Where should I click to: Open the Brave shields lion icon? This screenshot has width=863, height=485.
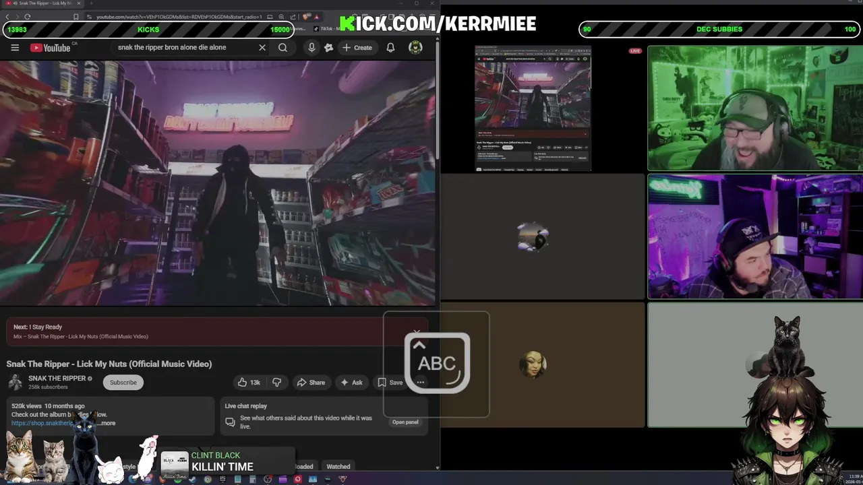[x=307, y=17]
